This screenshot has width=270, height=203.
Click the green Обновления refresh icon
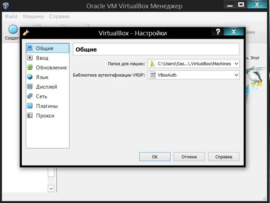click(30, 67)
